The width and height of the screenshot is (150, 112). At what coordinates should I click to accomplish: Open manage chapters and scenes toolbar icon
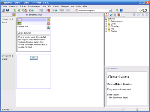[x=41, y=10]
